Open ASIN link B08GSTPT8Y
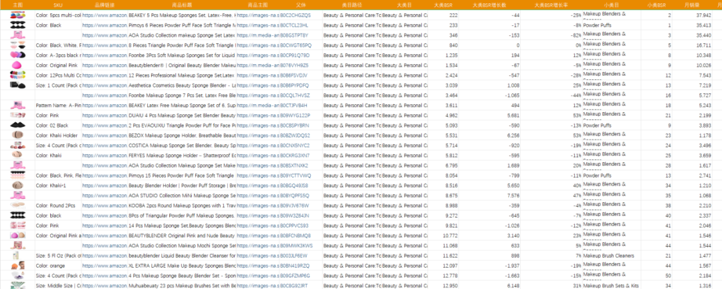 pyautogui.click(x=294, y=35)
